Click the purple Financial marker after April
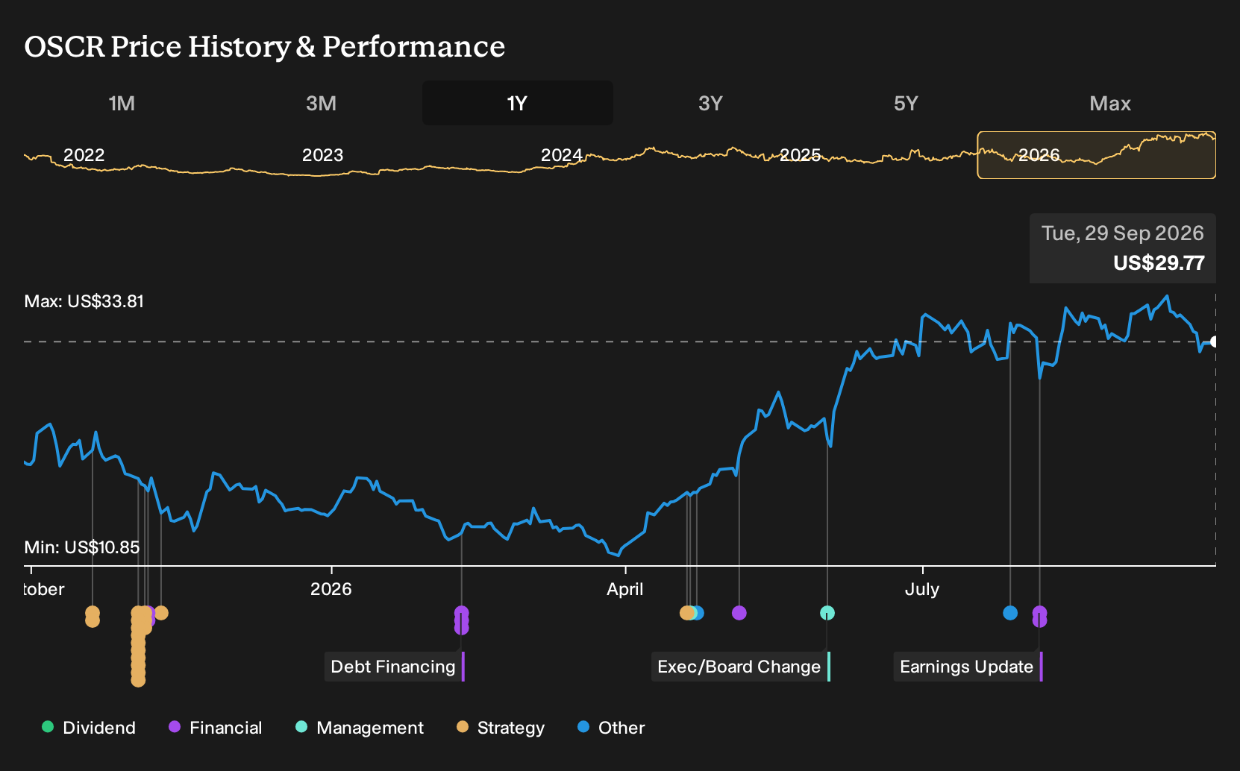The height and width of the screenshot is (771, 1240). coord(739,613)
